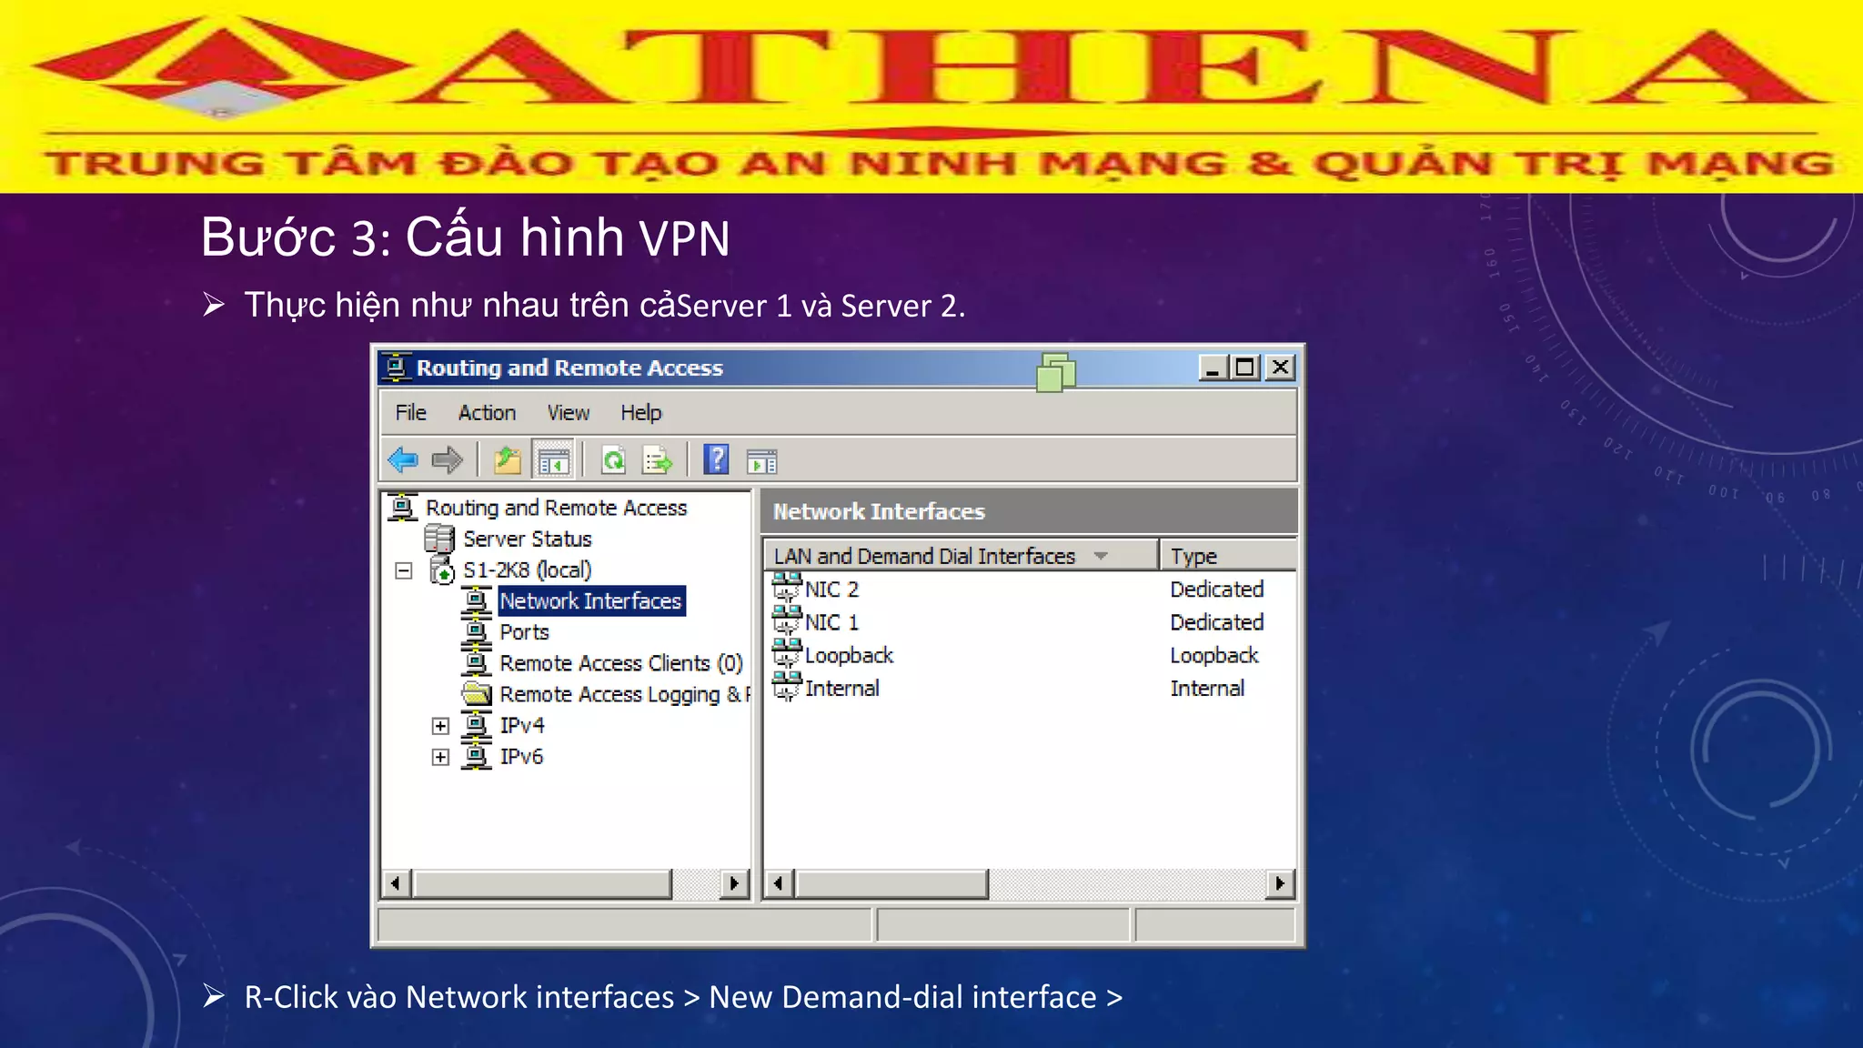
Task: Click details pane horizontal scrollbar thumb
Action: click(891, 883)
